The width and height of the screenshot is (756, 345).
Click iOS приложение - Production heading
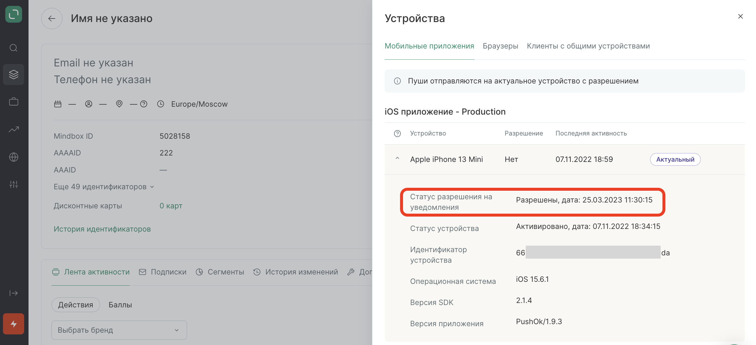pos(445,112)
